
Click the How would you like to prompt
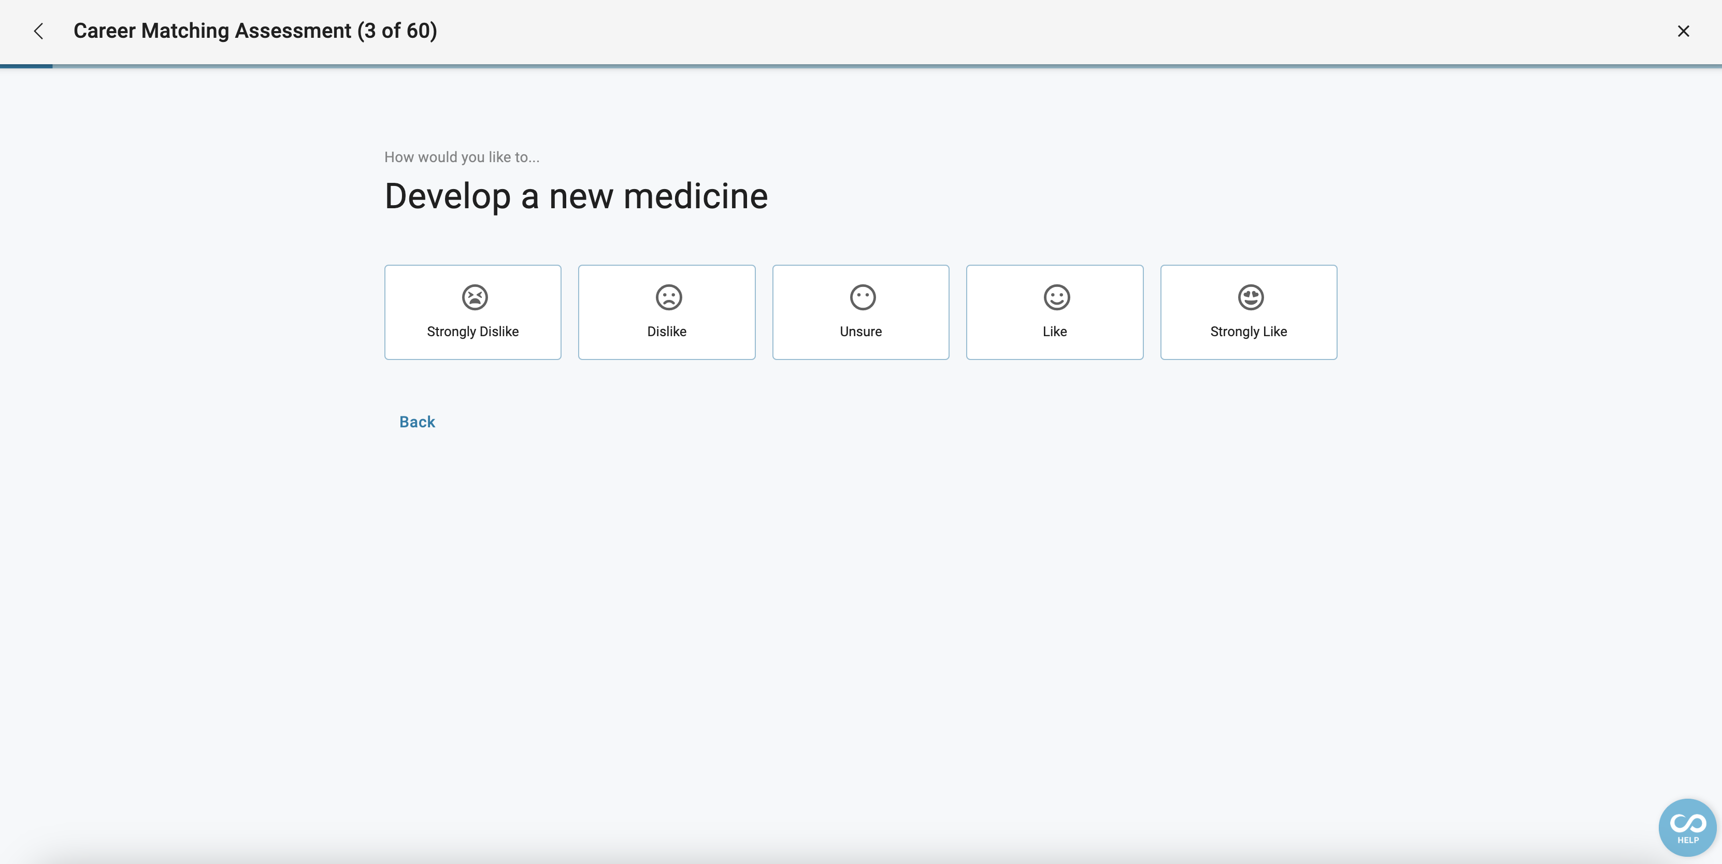(462, 157)
